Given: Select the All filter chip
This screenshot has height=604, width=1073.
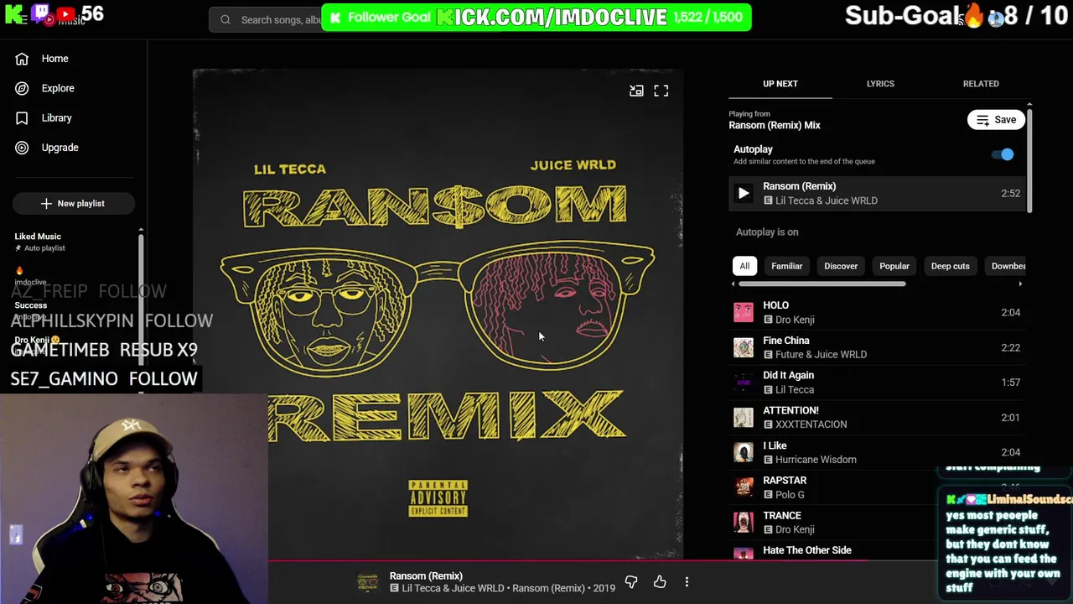Looking at the screenshot, I should coord(744,266).
